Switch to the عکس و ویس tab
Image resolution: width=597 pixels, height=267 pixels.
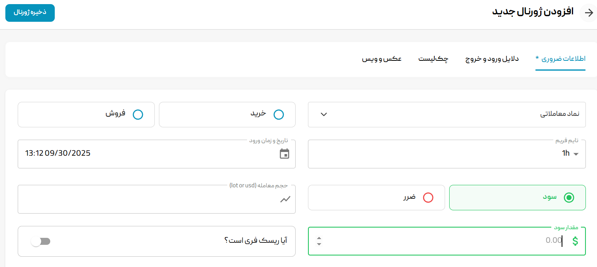click(x=382, y=59)
